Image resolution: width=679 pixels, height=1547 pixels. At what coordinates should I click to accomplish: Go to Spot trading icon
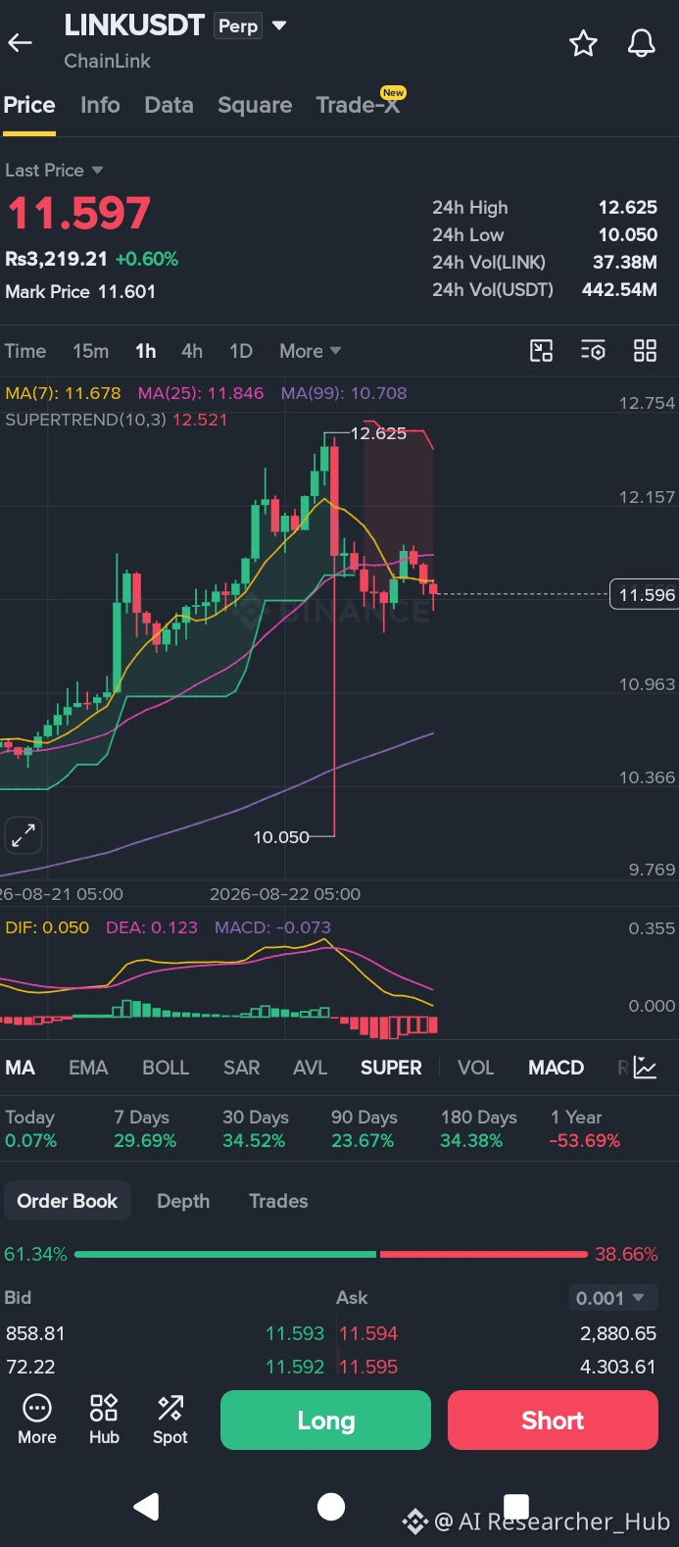tap(170, 1419)
